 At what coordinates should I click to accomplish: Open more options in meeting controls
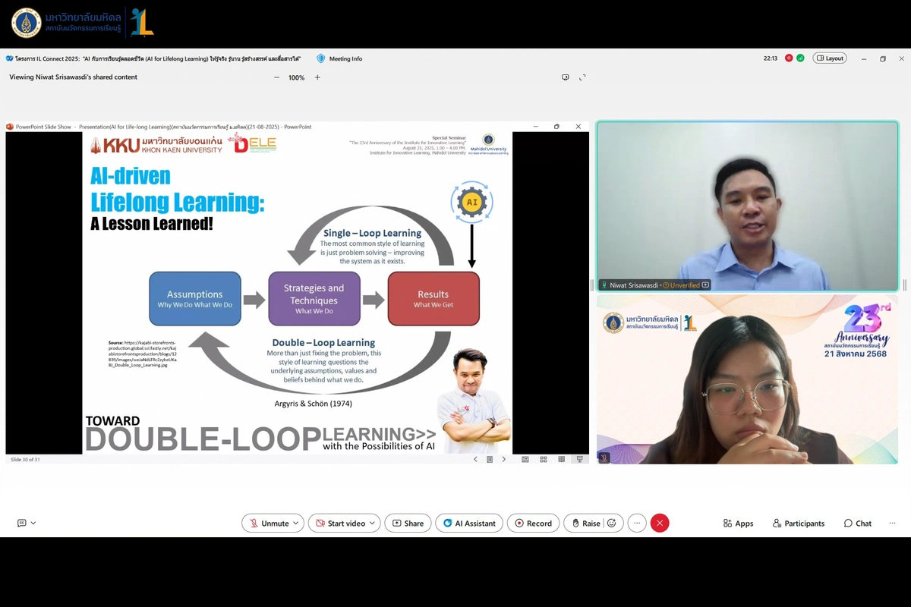coord(637,524)
